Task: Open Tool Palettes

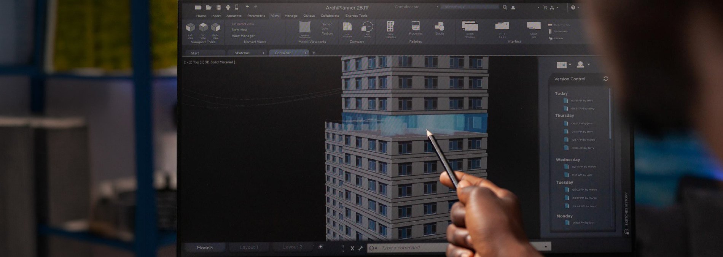Action: [x=390, y=30]
